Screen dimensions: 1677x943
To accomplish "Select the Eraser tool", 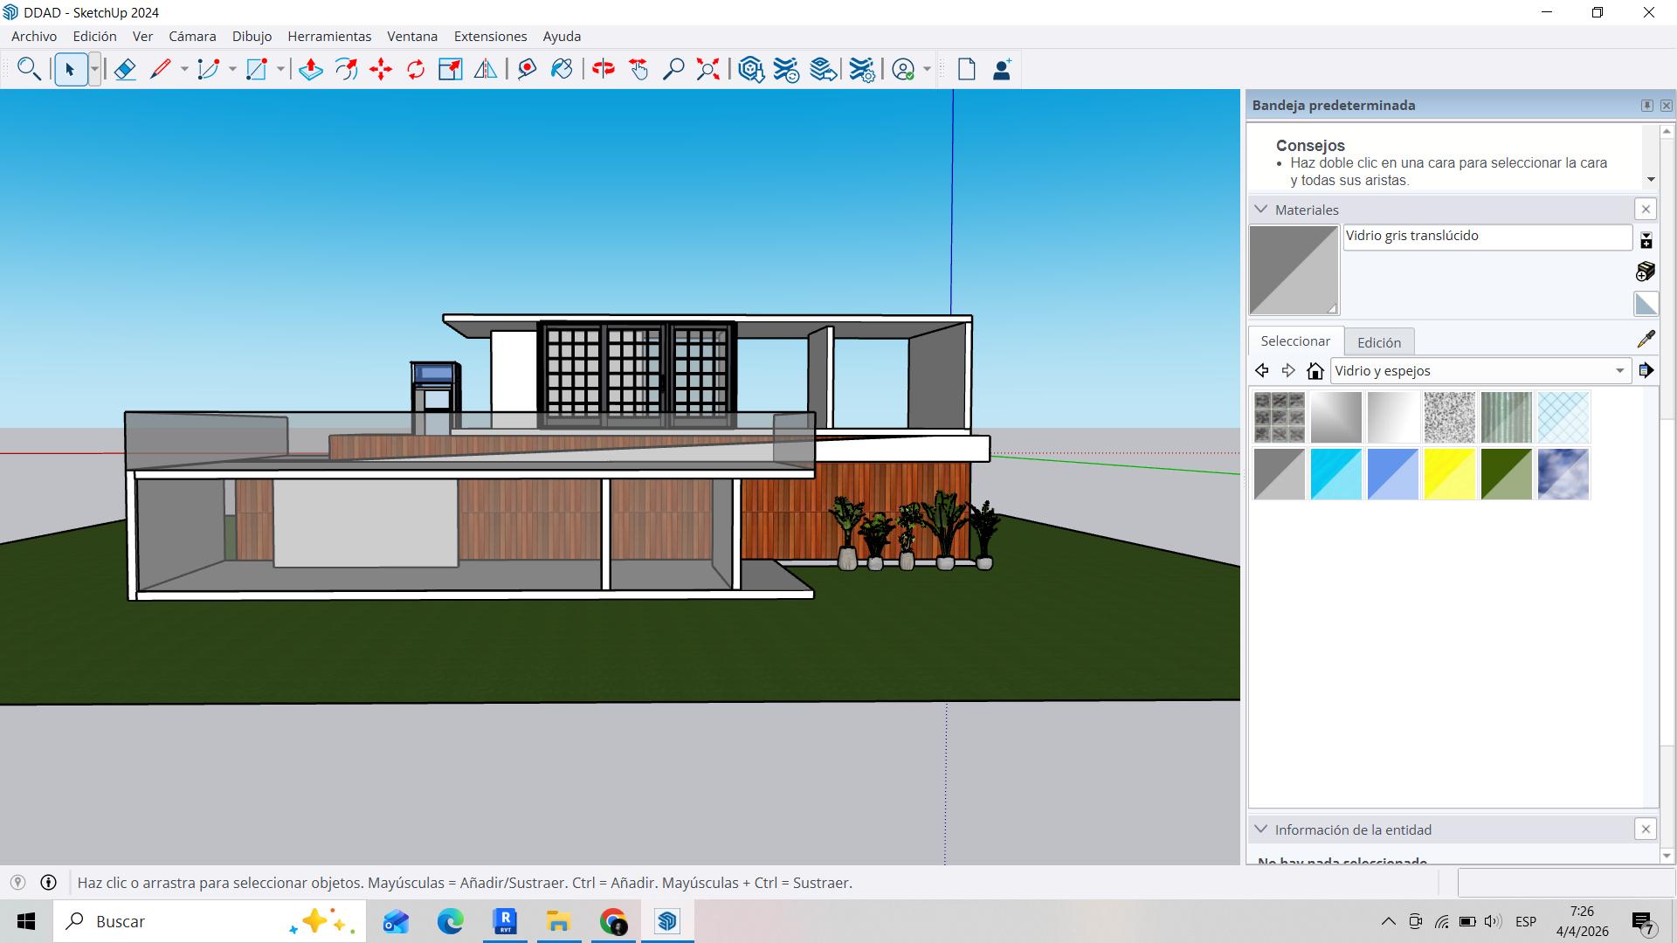I will 125,69.
